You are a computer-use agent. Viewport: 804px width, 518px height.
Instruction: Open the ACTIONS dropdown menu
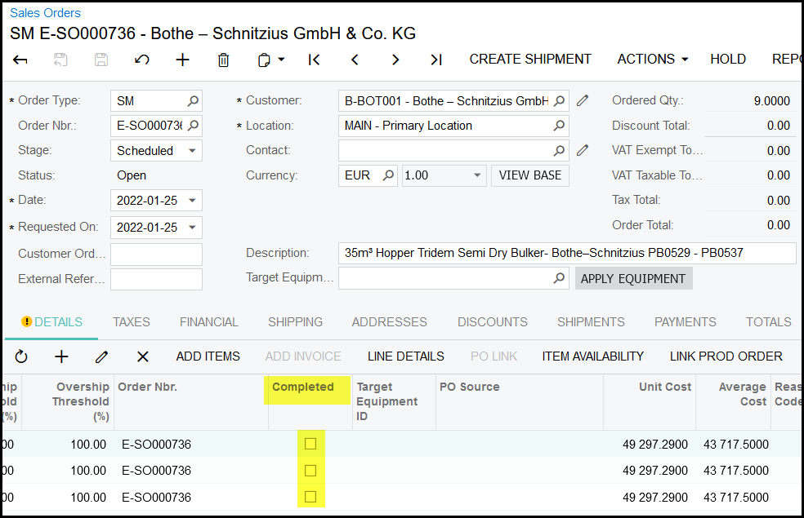point(652,60)
